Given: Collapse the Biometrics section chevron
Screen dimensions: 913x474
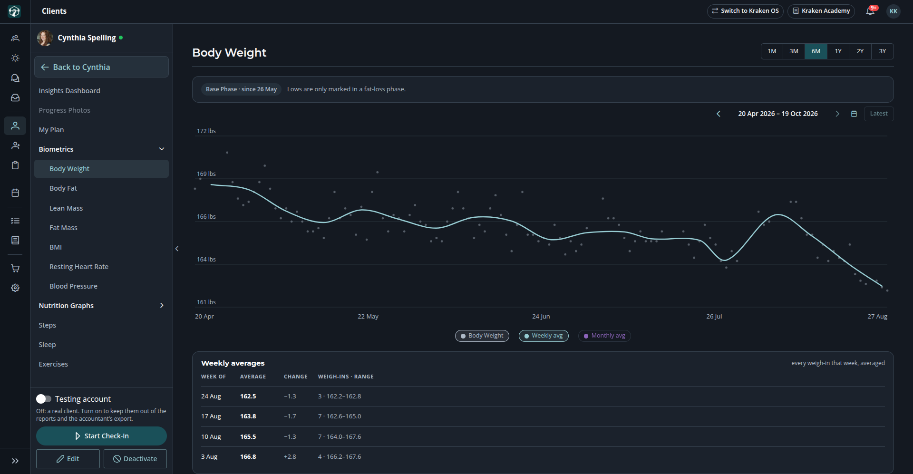Looking at the screenshot, I should click(x=162, y=149).
